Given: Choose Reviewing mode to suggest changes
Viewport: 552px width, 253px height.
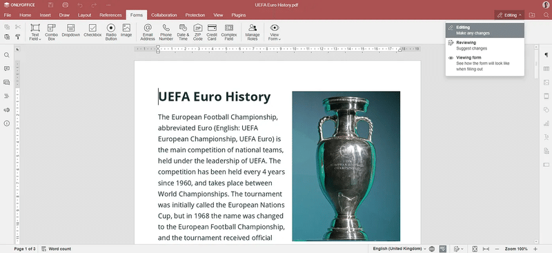Looking at the screenshot, I should pyautogui.click(x=485, y=45).
